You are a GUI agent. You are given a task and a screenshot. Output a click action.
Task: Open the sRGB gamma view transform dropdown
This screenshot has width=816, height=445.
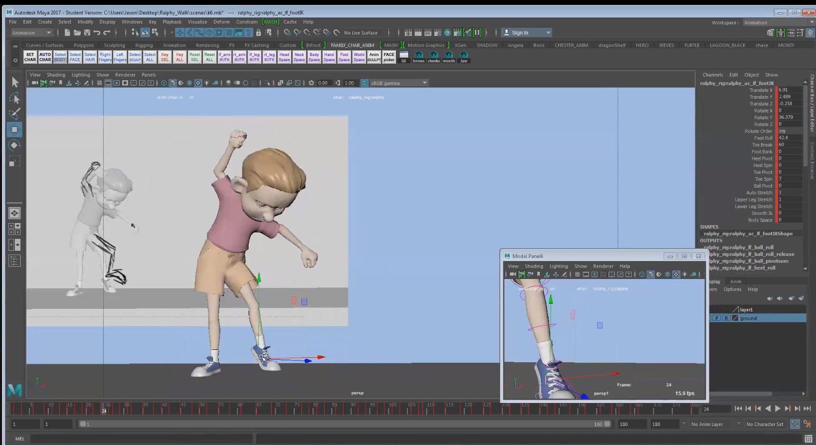399,83
